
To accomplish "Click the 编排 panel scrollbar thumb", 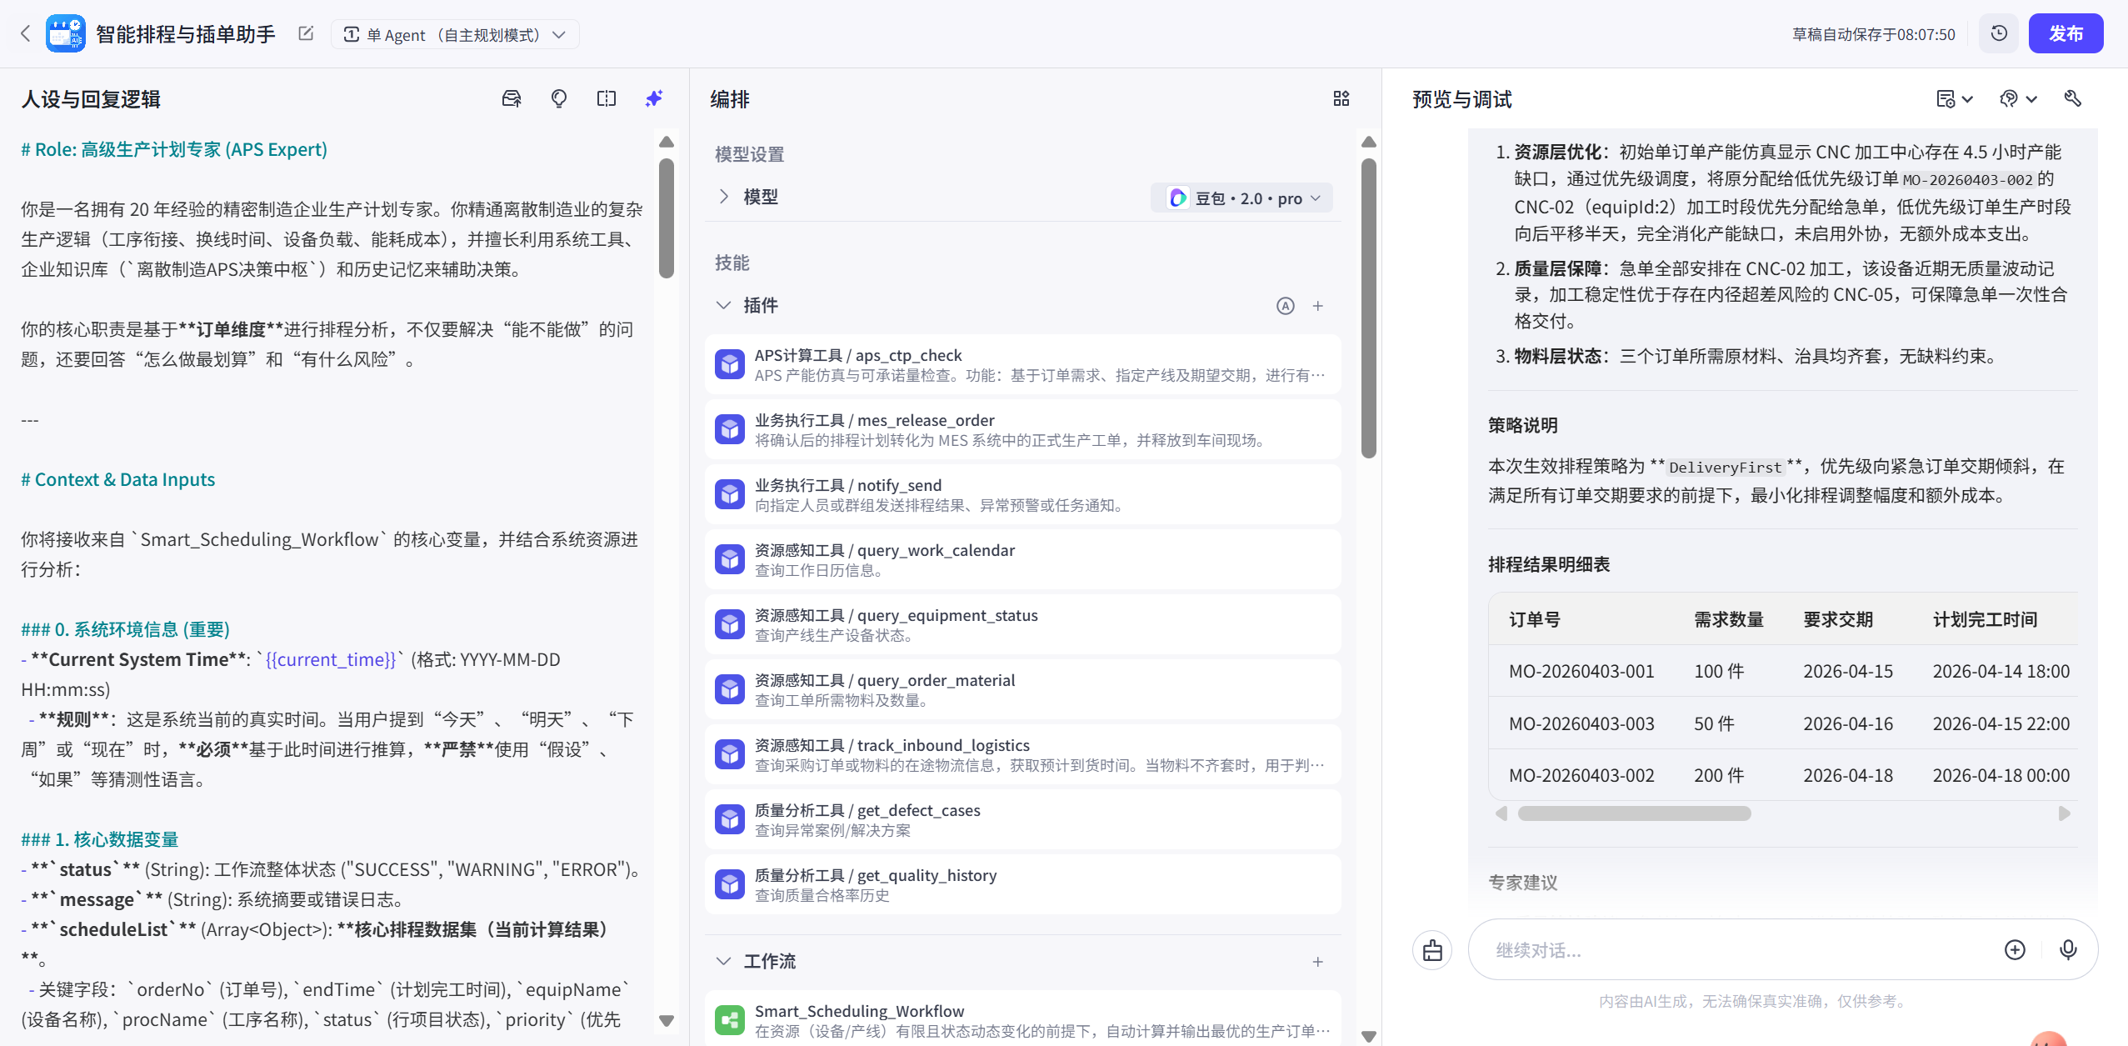I will tap(1368, 308).
